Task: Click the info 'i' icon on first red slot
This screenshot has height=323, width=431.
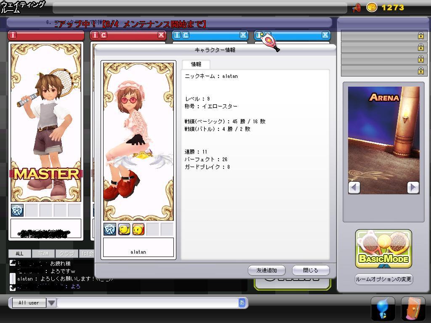Action: 13,35
